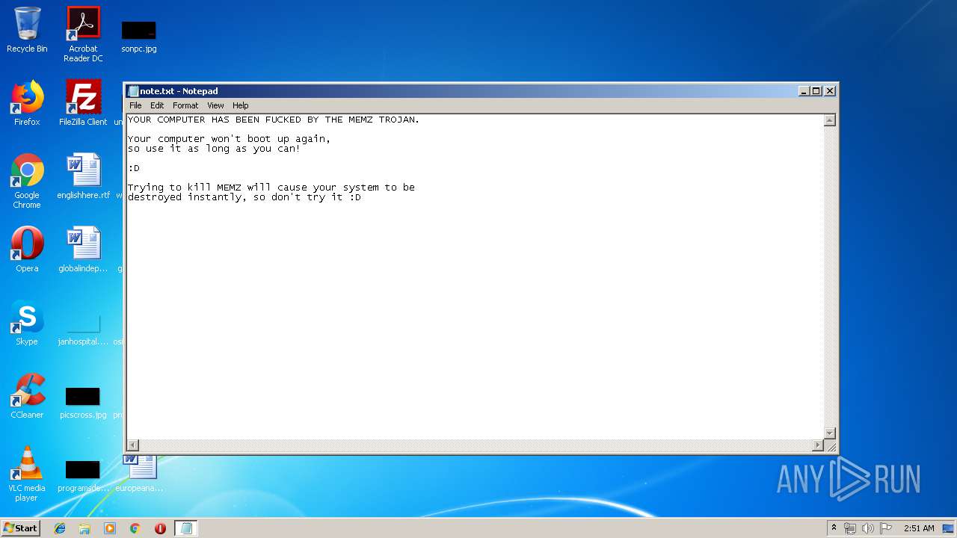
Task: Click Notepad horizontal scrollbar right arrow
Action: 817,445
